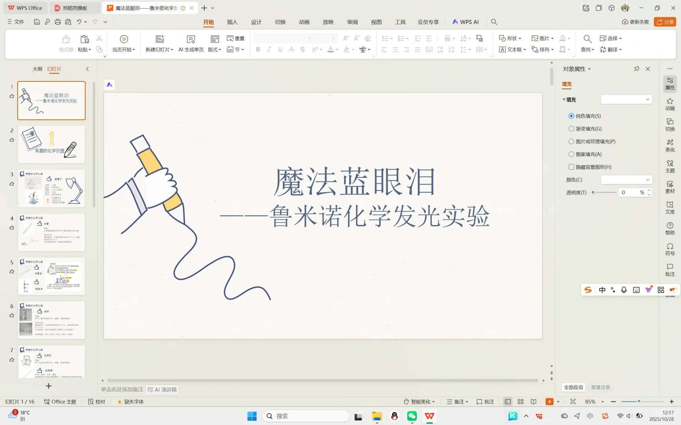Click the 重置背景 button
The height and width of the screenshot is (425, 681).
pyautogui.click(x=600, y=387)
